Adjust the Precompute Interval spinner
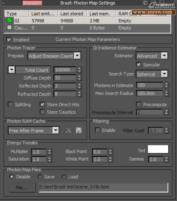The image size is (177, 201). 166,112
